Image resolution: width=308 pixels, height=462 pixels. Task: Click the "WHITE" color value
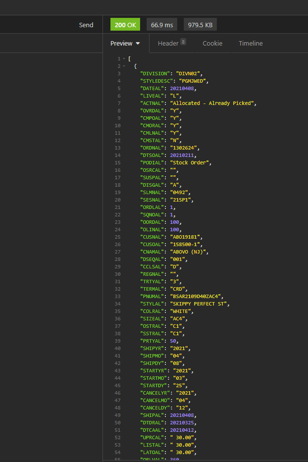[x=180, y=311]
